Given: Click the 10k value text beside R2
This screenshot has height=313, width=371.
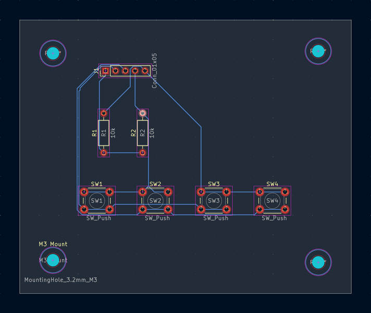Looking at the screenshot, I should (152, 133).
